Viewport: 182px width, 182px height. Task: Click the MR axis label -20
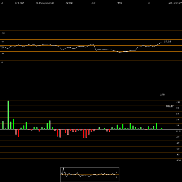[x=178, y=137]
